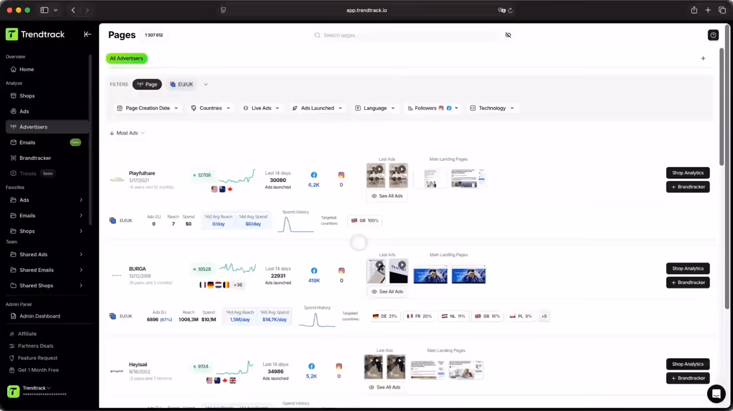This screenshot has height=411, width=733.
Task: Expand the Shared Ads submenu
Action: click(x=81, y=254)
